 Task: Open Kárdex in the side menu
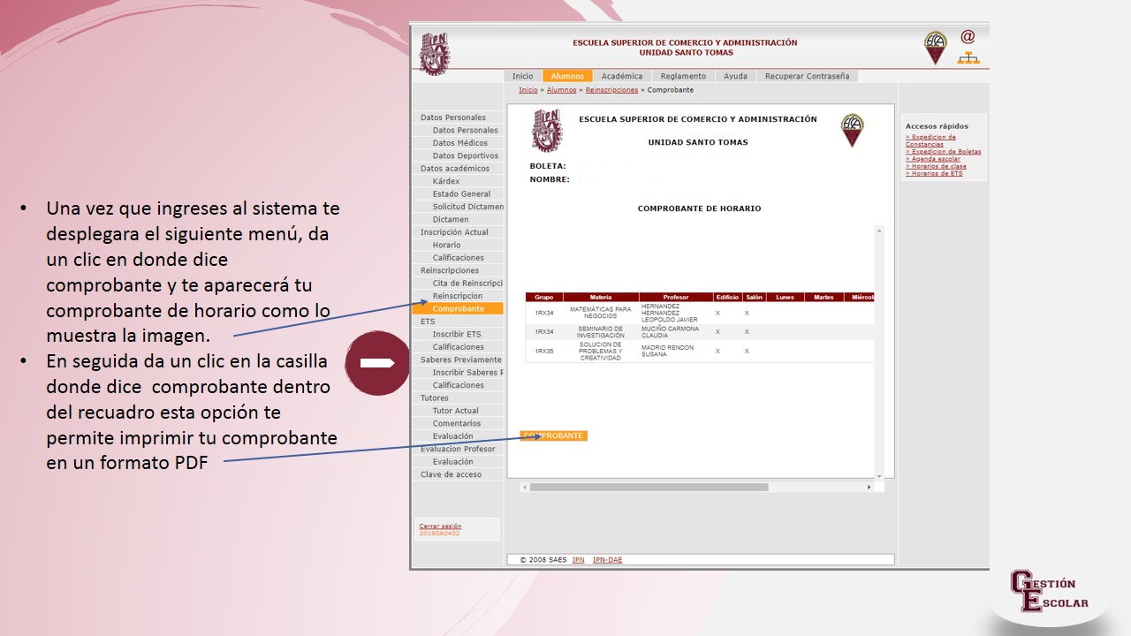(x=446, y=181)
